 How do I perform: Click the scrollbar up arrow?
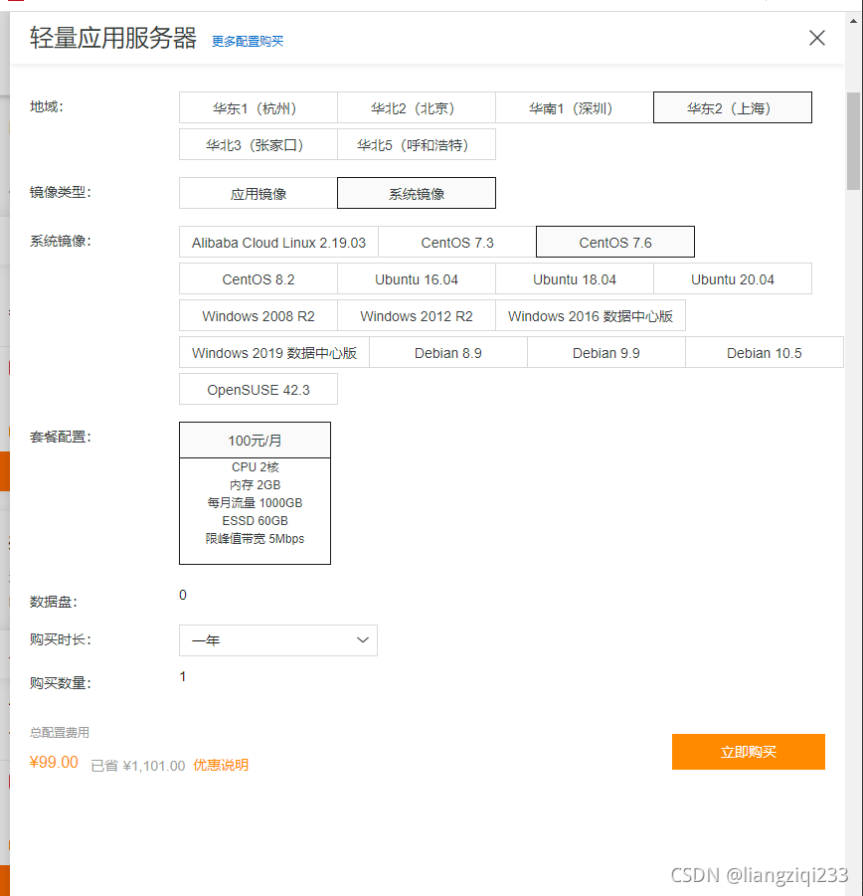coord(853,21)
